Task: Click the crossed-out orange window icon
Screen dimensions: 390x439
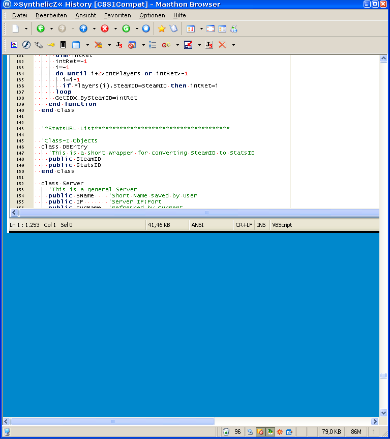Action: point(98,45)
